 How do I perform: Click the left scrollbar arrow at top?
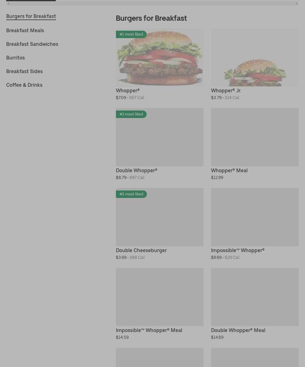tap(8, 3)
